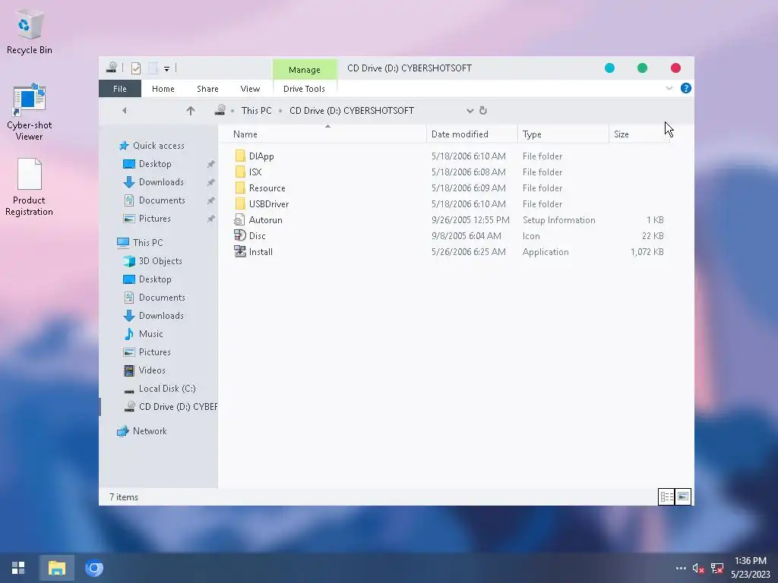778x583 pixels.
Task: Select the DIApp folder
Action: tap(261, 156)
